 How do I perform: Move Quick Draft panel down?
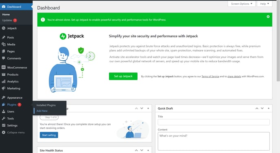tap(262, 108)
